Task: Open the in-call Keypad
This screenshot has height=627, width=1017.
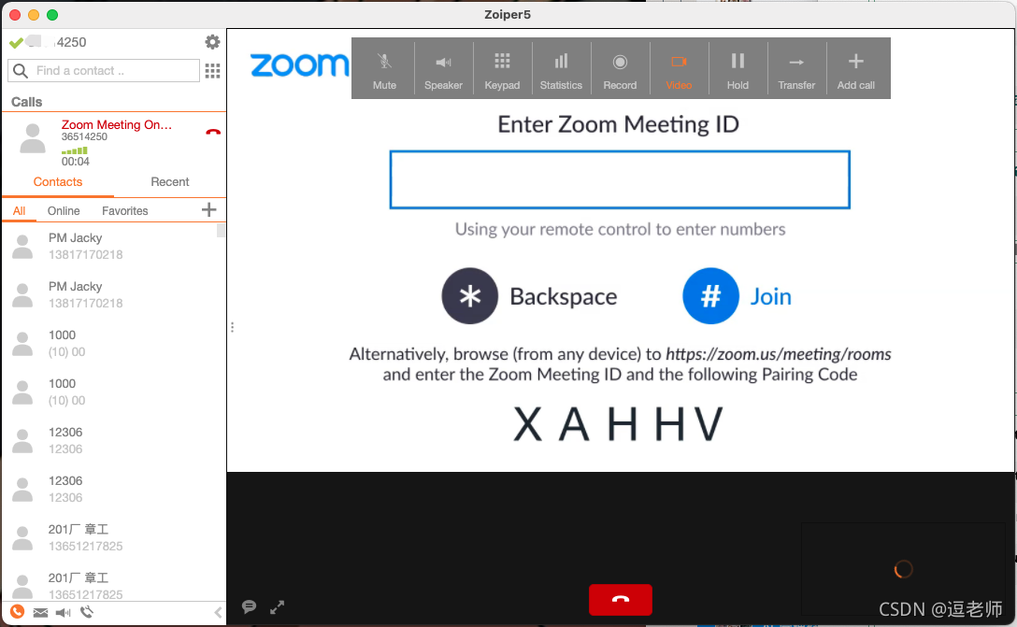Action: 502,69
